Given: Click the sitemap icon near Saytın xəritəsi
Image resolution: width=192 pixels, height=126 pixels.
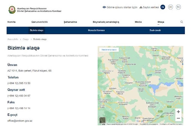Looking at the screenshot, I should [x=141, y=7].
